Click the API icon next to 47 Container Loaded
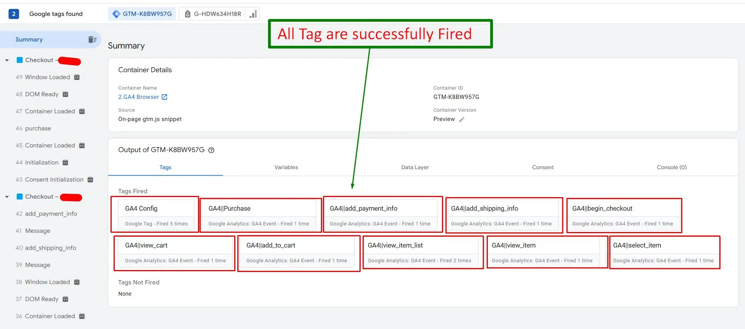Image resolution: width=745 pixels, height=329 pixels. (82, 111)
